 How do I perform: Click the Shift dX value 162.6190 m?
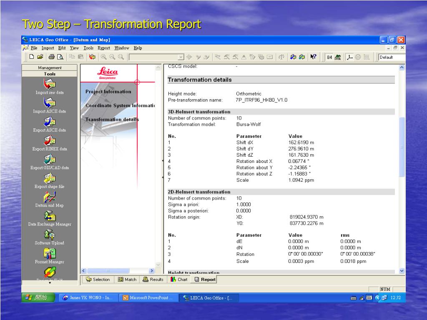301,142
